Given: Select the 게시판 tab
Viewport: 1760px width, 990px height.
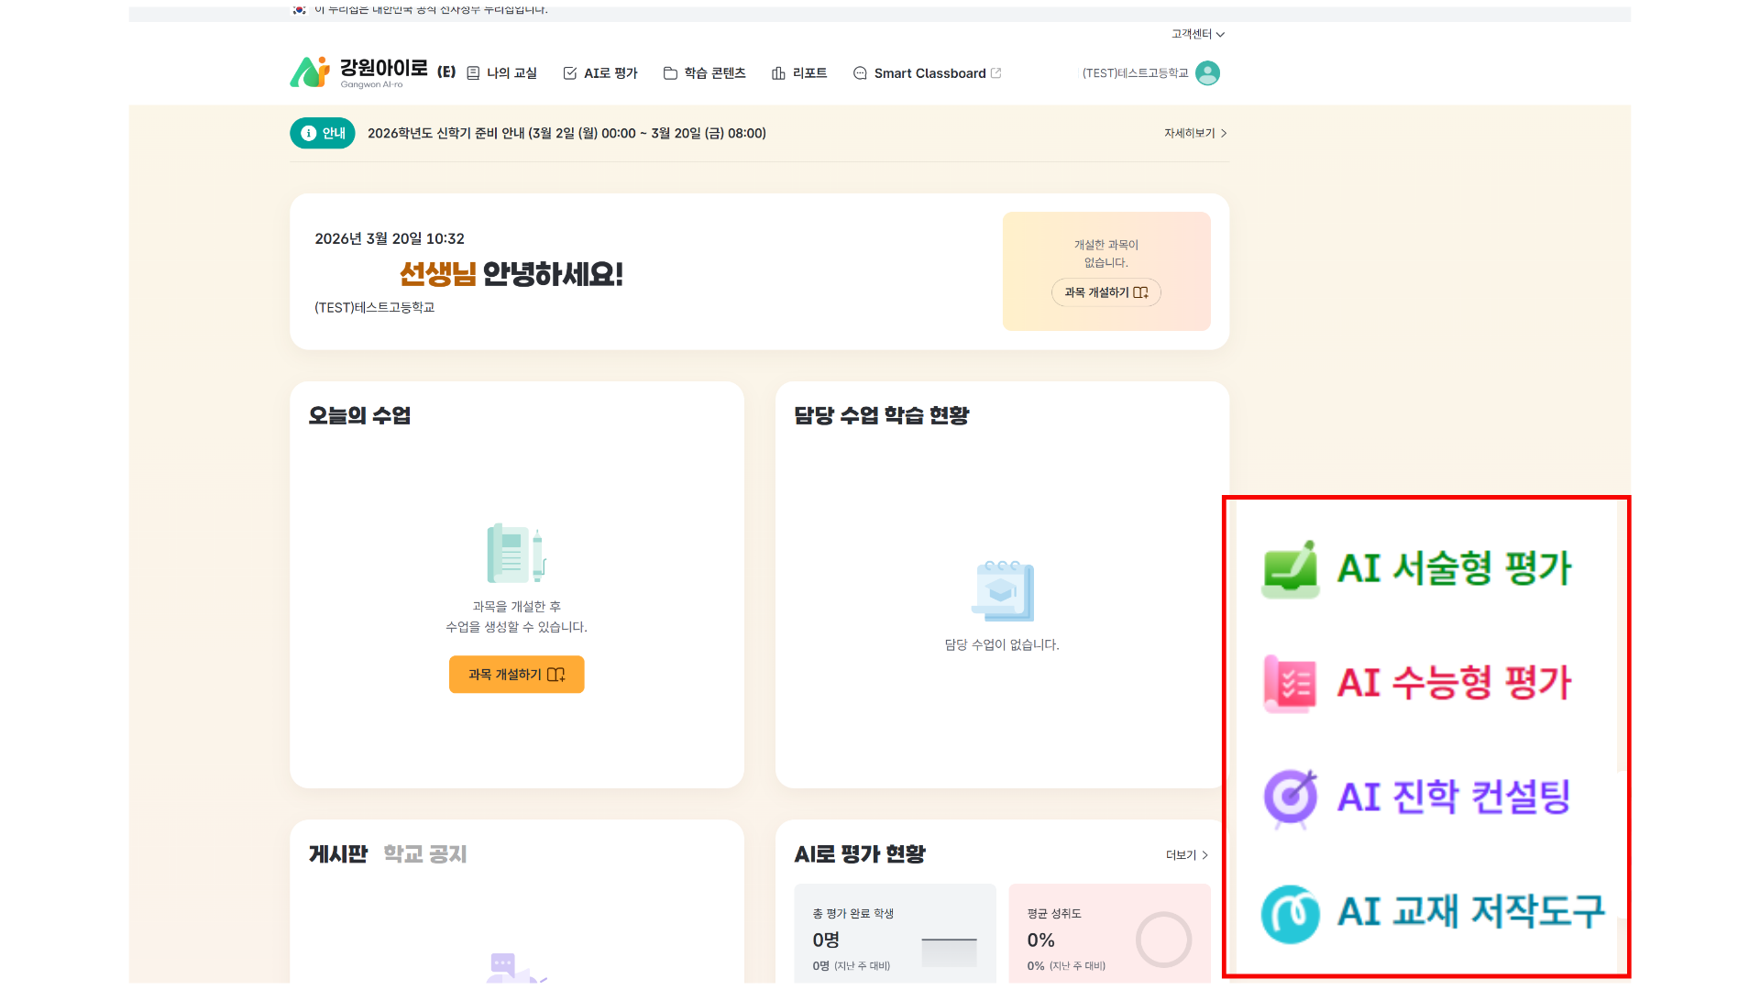Looking at the screenshot, I should coord(337,854).
